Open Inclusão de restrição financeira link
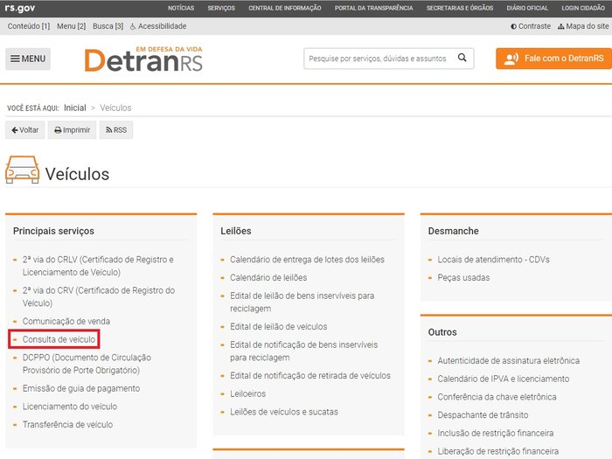Image resolution: width=612 pixels, height=459 pixels. point(496,434)
